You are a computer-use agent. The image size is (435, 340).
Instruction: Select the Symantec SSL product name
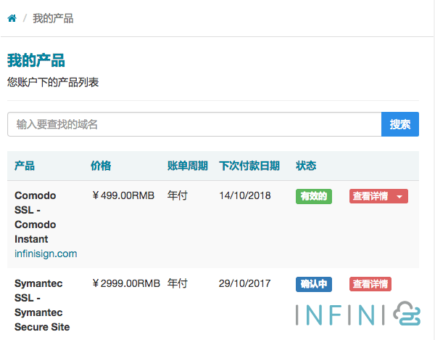[x=42, y=305]
